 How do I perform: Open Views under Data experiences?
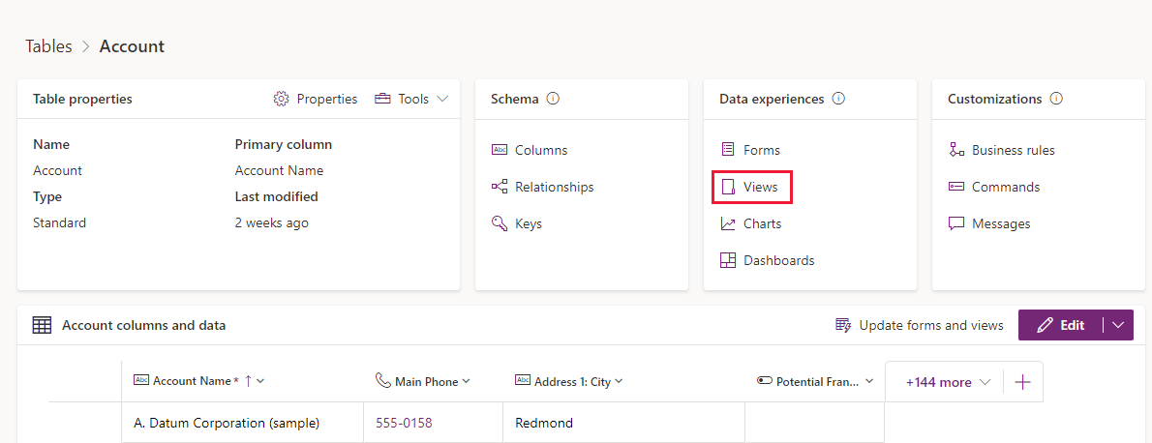[x=750, y=187]
